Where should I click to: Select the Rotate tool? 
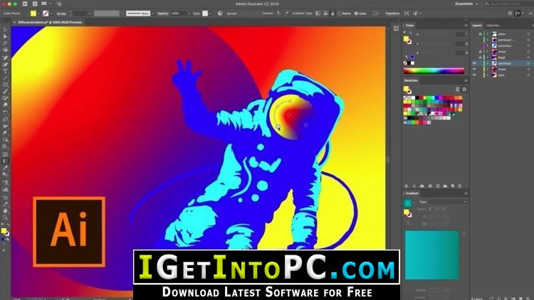coord(5,112)
